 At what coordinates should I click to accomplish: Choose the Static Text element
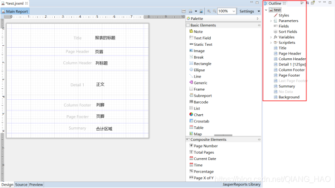click(x=200, y=44)
